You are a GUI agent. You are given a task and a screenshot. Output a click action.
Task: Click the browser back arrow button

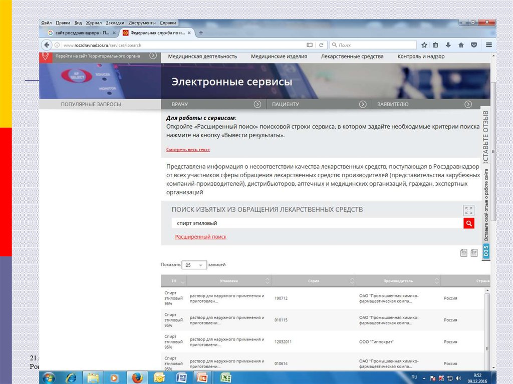click(x=47, y=45)
